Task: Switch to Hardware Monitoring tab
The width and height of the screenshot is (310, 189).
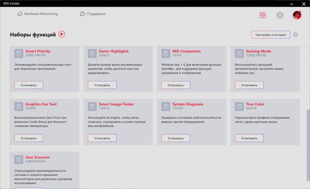Action: pyautogui.click(x=37, y=14)
